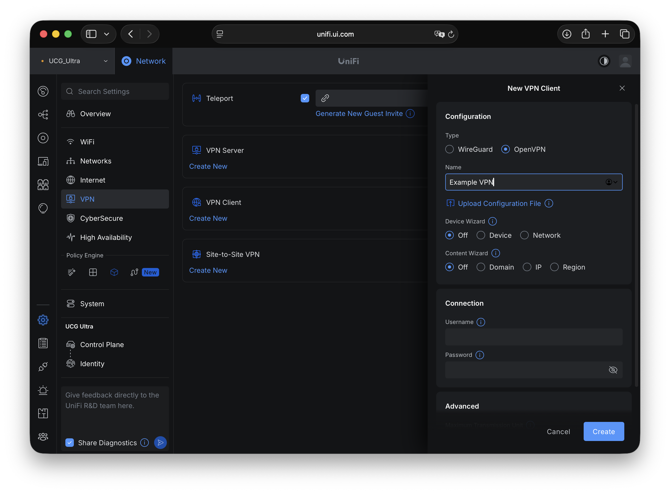Click the Safari translate icon

click(439, 34)
